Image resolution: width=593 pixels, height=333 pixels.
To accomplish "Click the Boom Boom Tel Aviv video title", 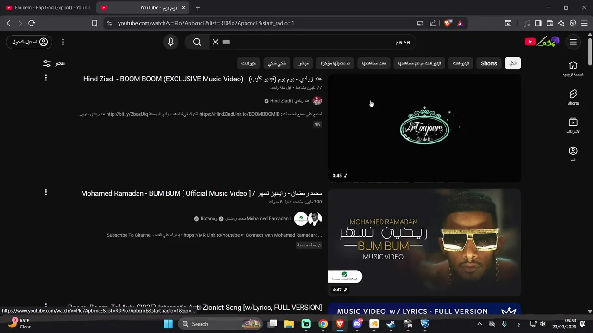I will point(195,307).
